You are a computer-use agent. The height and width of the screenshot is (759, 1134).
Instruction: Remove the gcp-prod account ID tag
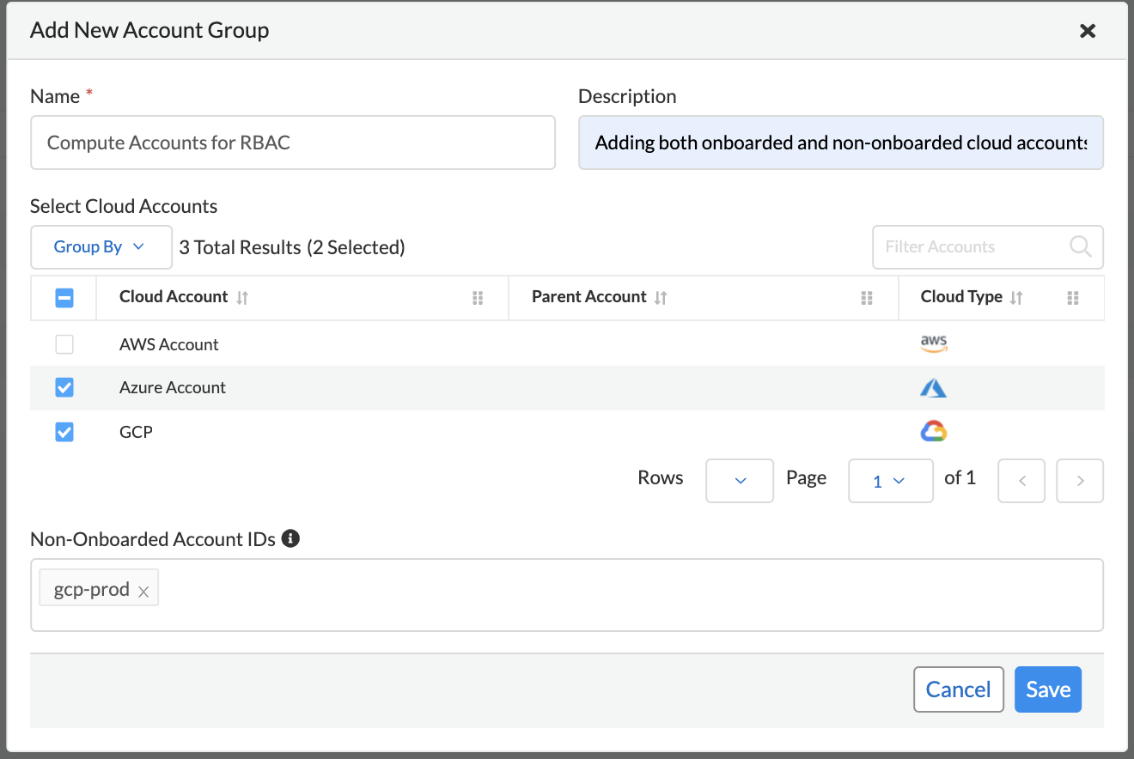click(143, 592)
